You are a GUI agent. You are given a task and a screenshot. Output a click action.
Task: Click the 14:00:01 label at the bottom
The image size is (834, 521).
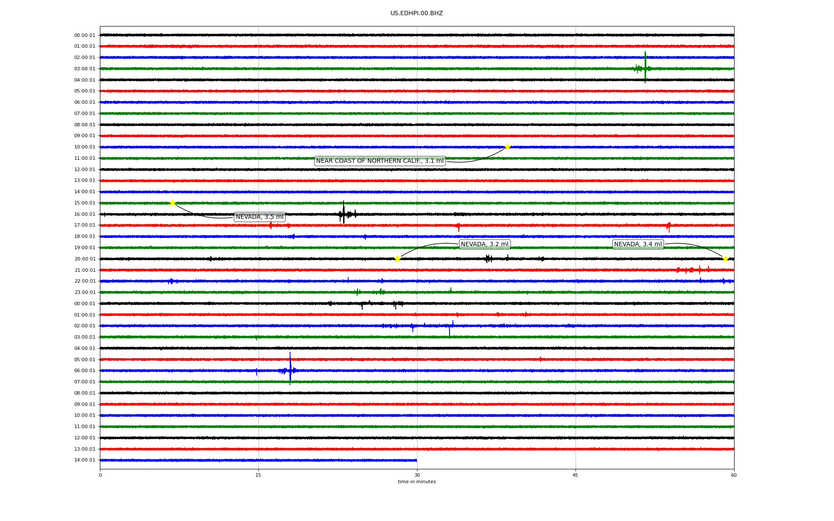click(85, 460)
